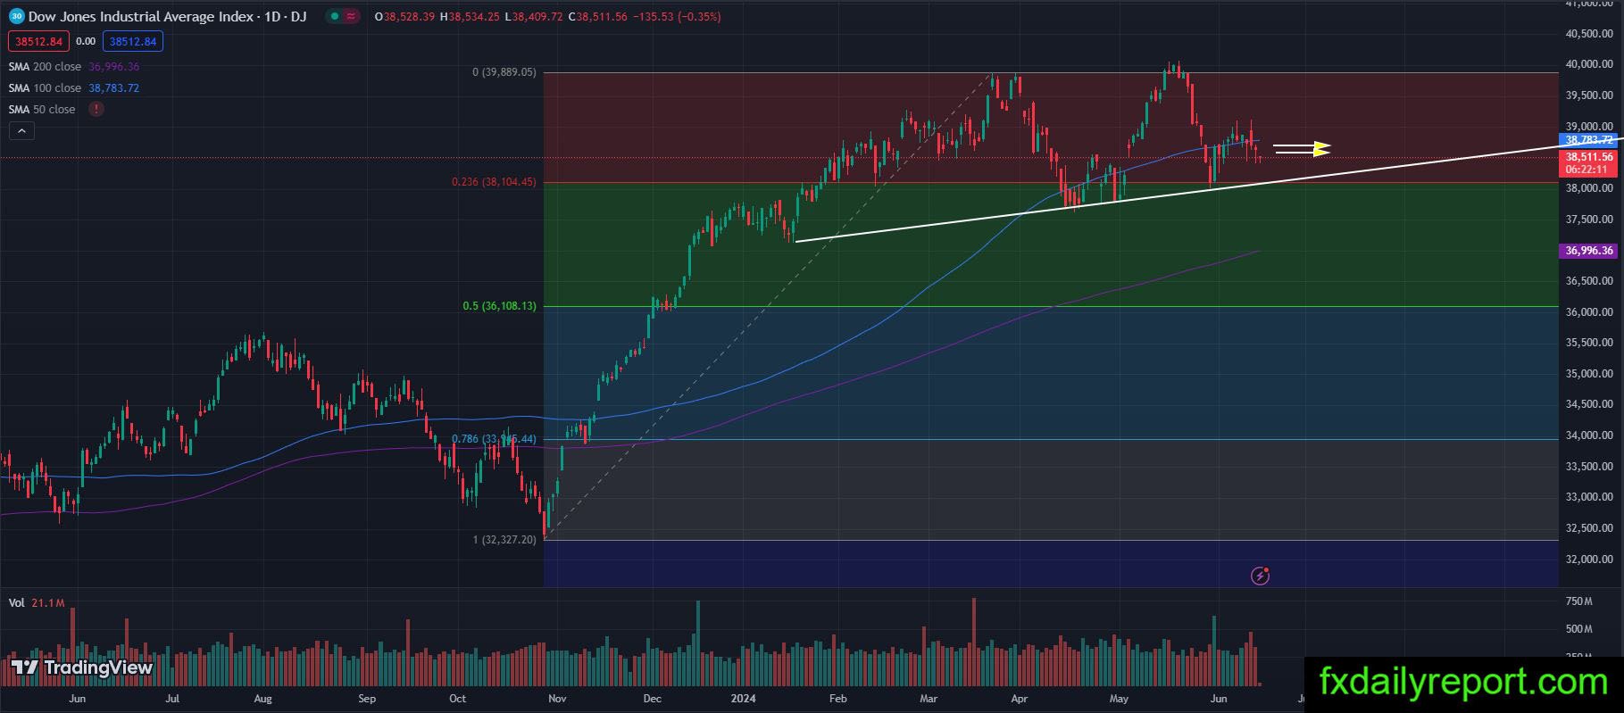This screenshot has width=1624, height=713.
Task: Click the countdown timer 06:22:11 label
Action: coord(1586,170)
